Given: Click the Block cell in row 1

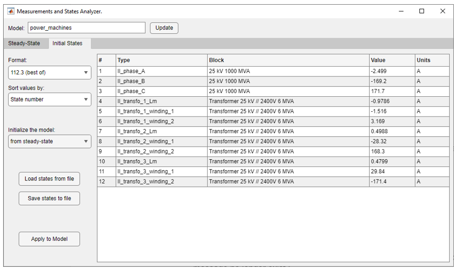Looking at the screenshot, I should [x=288, y=71].
